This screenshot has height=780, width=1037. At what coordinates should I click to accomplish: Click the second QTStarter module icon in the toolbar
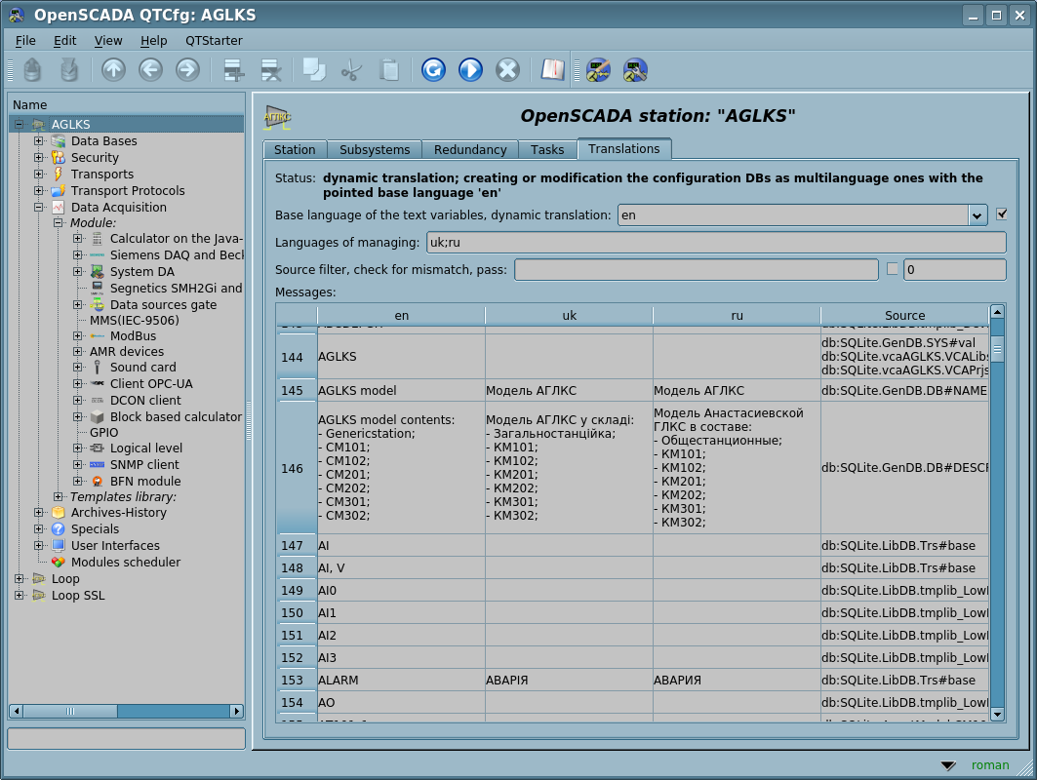635,69
